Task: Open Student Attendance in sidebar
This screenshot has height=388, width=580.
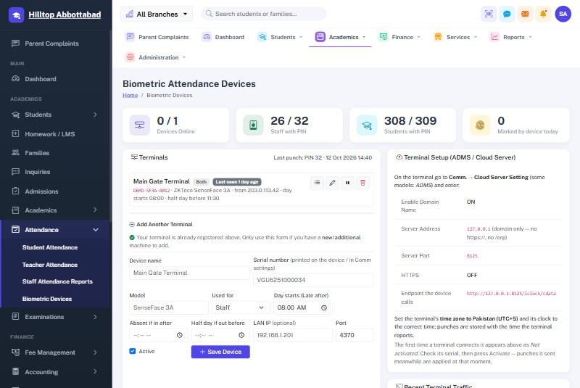Action: click(50, 247)
